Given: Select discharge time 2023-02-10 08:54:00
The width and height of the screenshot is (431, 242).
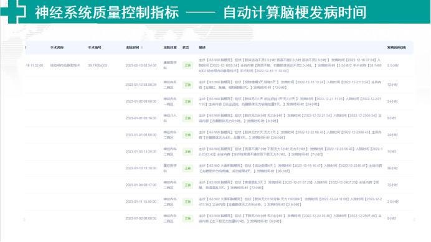Looking at the screenshot, I should coord(141,65).
